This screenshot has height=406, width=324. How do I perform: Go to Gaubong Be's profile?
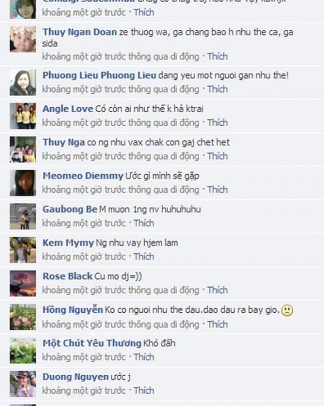pos(70,209)
